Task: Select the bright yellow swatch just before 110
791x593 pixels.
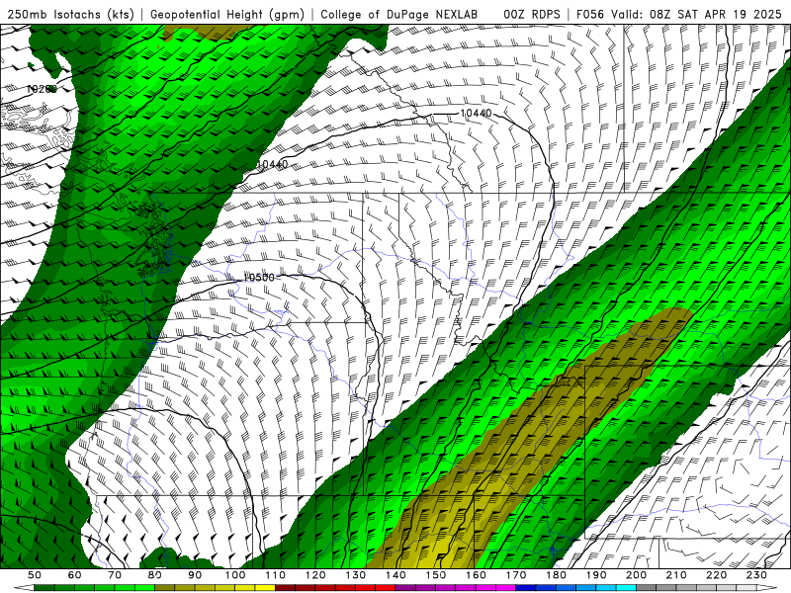Action: pos(265,588)
